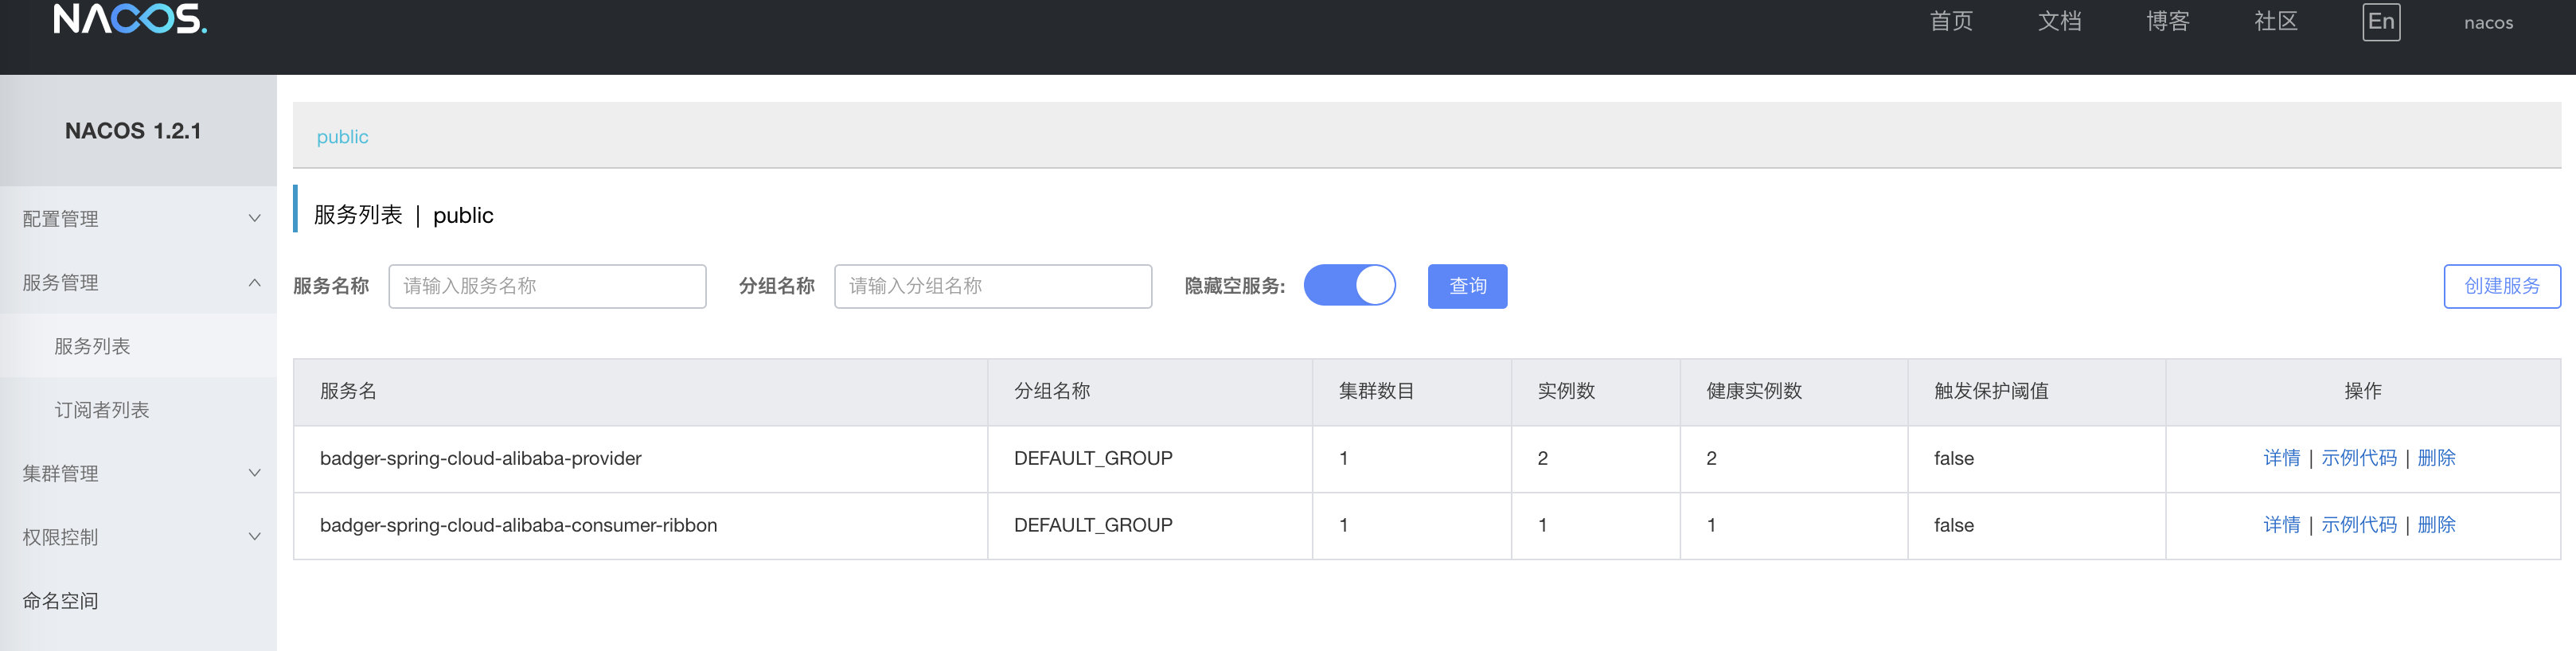Toggle the hide empty services switch
Viewport: 2576px width, 651px height.
point(1349,286)
